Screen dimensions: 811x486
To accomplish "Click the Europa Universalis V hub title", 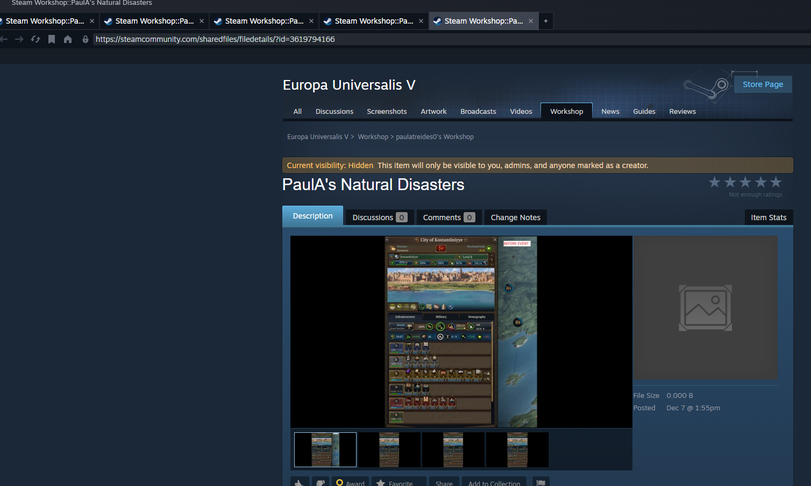I will (349, 85).
